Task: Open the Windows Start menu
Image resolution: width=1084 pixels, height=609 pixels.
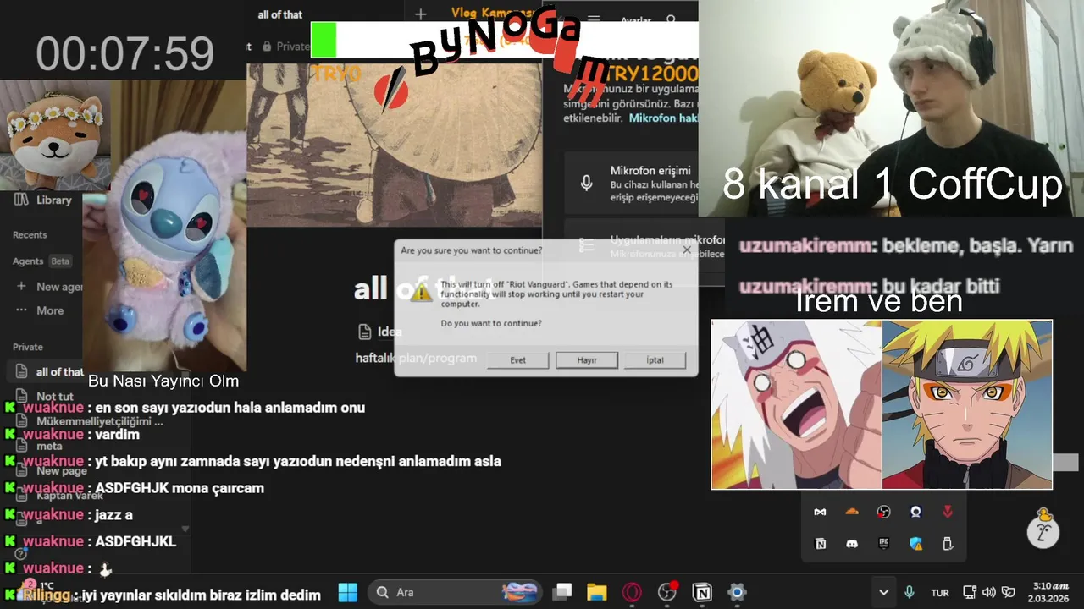Action: 348,592
